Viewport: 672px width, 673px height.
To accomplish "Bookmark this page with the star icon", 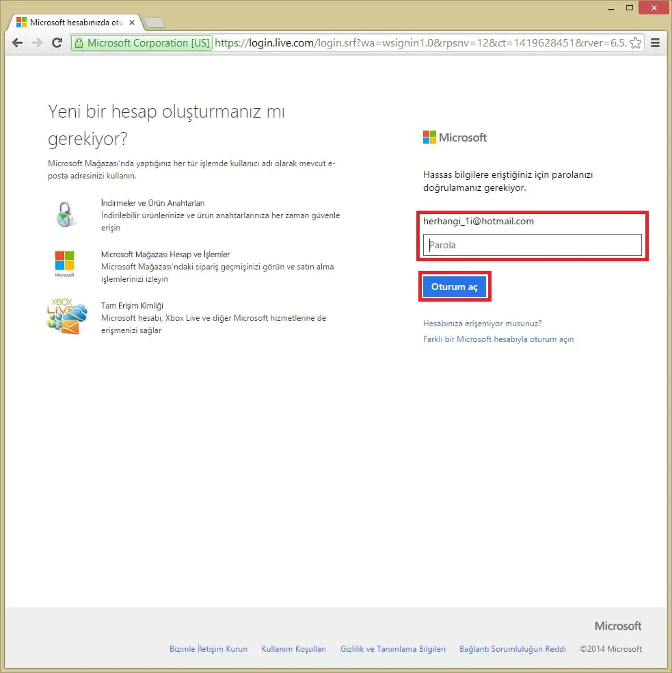I will pos(635,43).
